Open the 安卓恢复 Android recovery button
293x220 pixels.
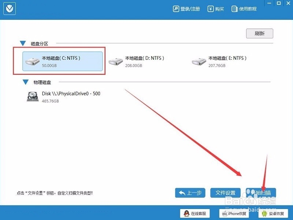tap(273, 213)
